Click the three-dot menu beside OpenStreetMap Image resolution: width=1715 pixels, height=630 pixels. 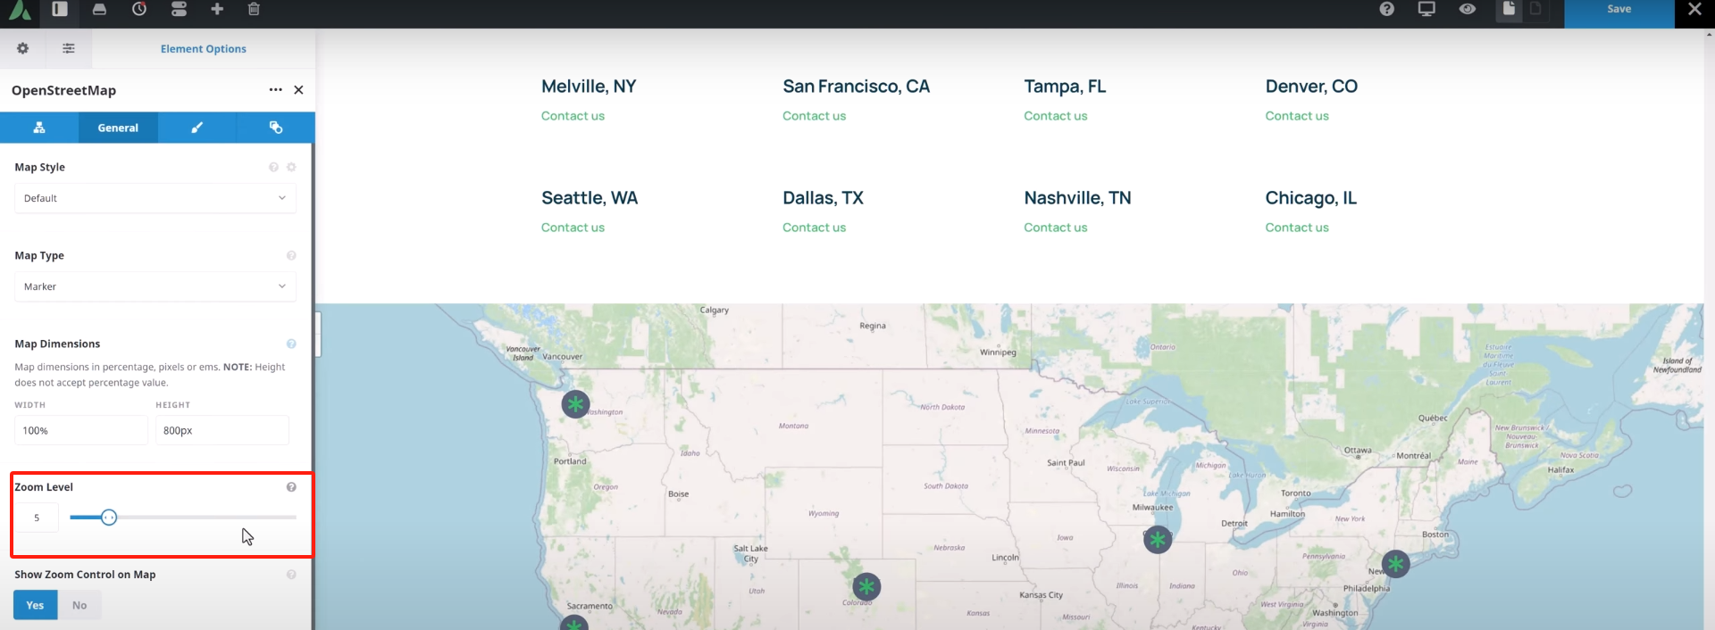click(275, 90)
